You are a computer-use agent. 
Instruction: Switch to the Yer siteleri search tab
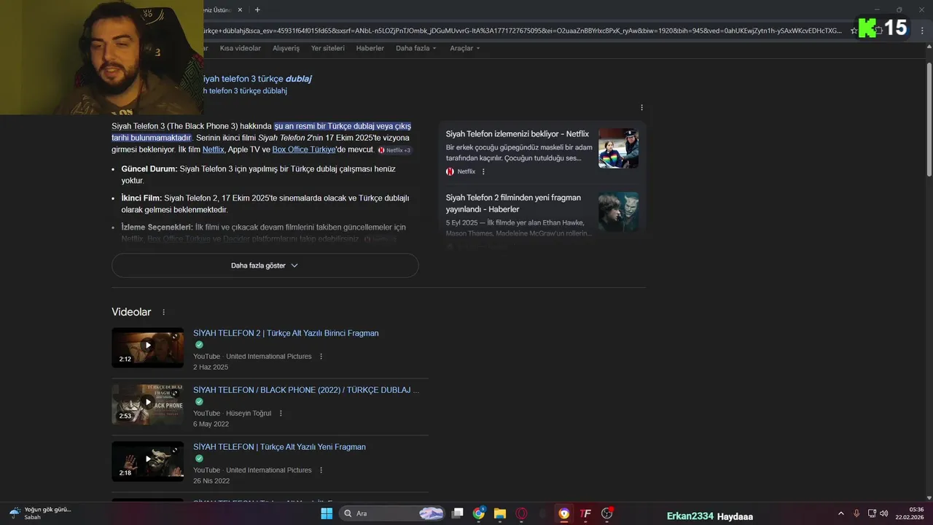[328, 48]
